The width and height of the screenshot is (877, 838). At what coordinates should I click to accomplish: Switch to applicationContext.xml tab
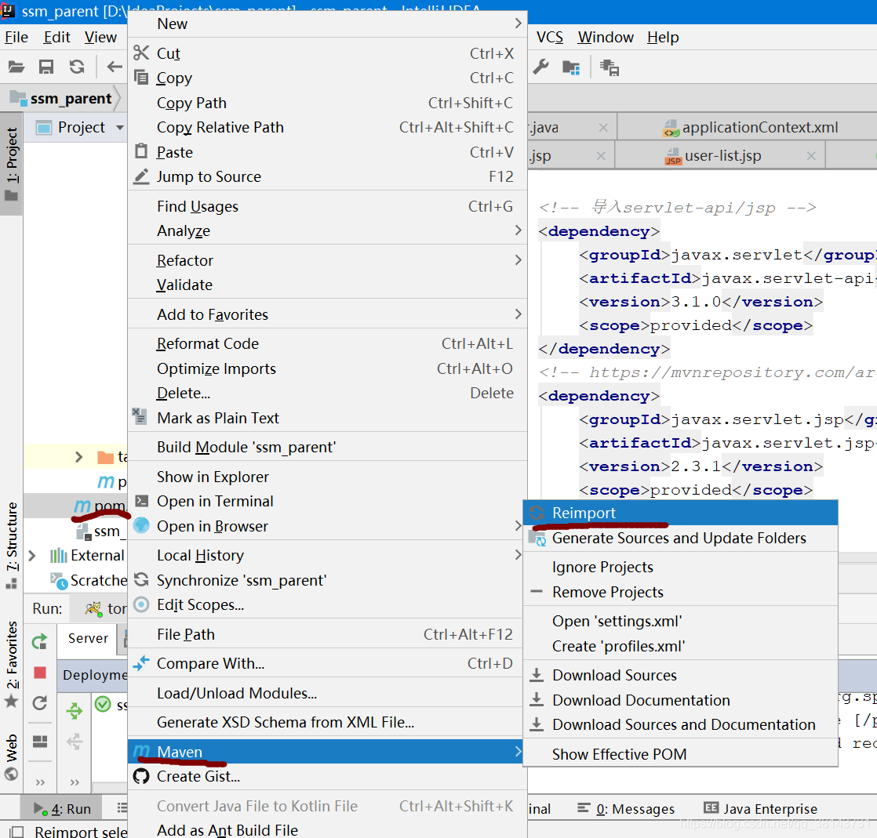(749, 128)
